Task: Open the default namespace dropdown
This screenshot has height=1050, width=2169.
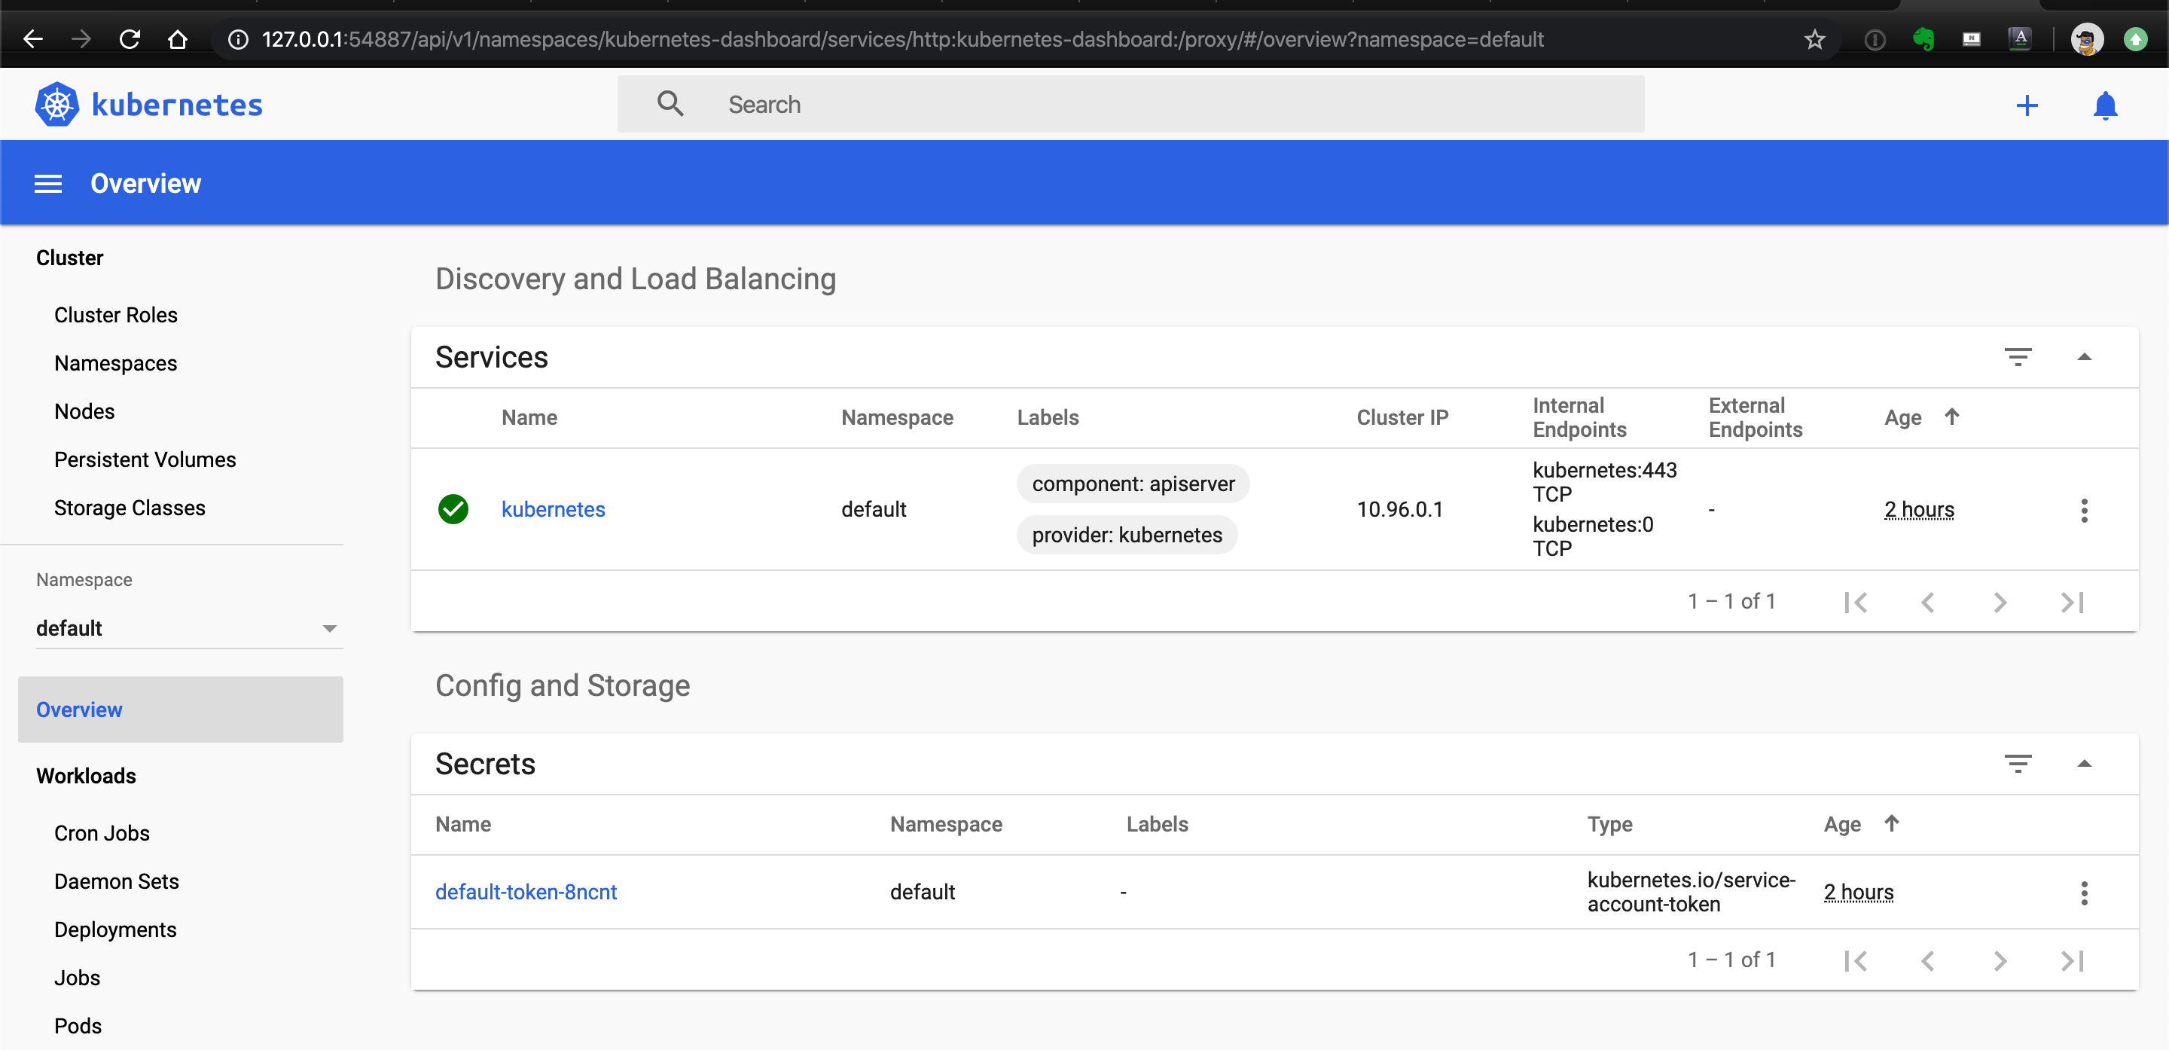Action: pyautogui.click(x=188, y=628)
